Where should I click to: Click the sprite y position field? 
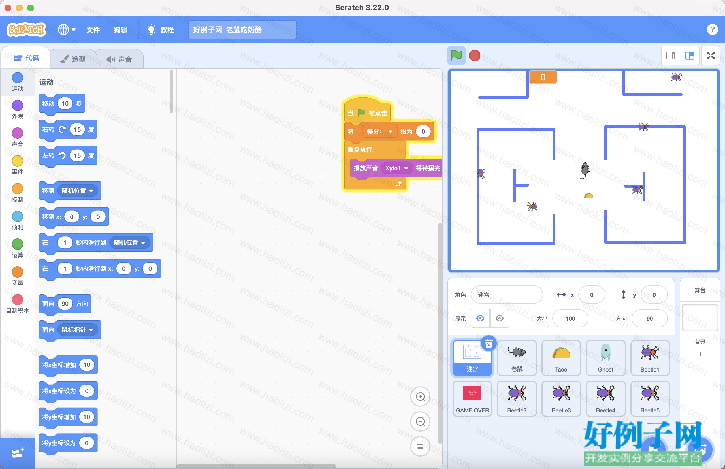click(654, 295)
